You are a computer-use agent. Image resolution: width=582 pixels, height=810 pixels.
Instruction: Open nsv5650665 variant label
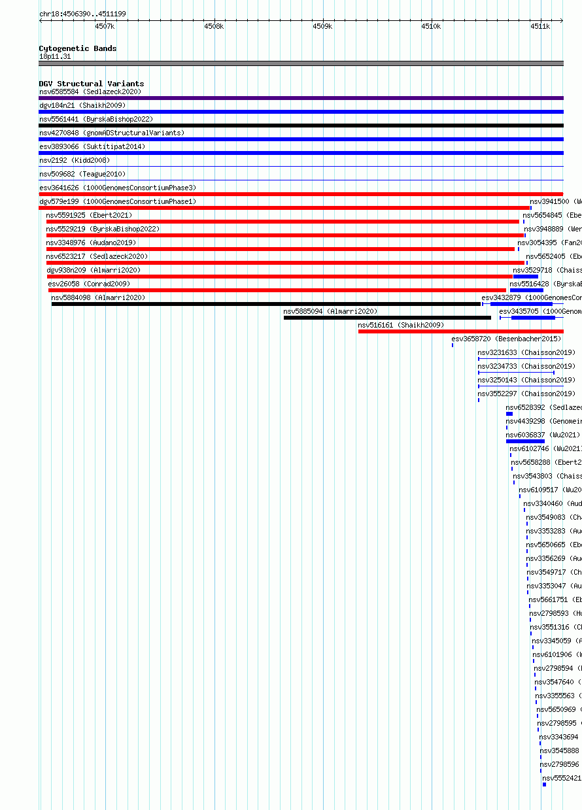[554, 545]
